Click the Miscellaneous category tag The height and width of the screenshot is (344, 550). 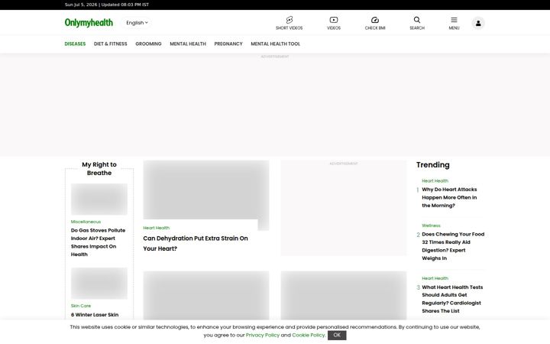[x=86, y=222]
